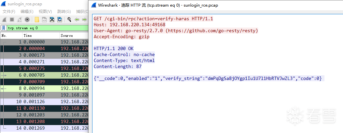Click the Content-Length: 87 line

point(118,66)
